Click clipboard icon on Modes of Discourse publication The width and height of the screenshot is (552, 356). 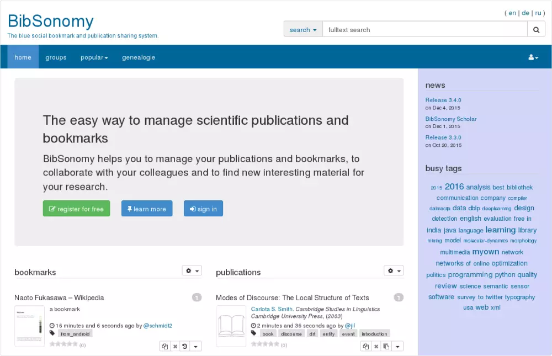(x=386, y=347)
